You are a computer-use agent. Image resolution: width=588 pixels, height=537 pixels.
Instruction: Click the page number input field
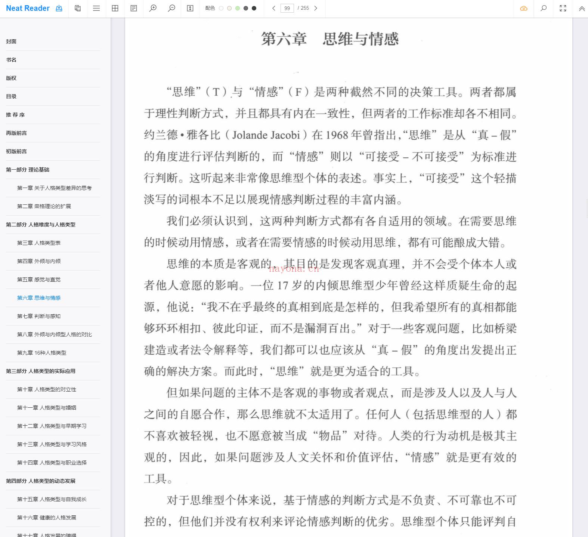[x=287, y=8]
